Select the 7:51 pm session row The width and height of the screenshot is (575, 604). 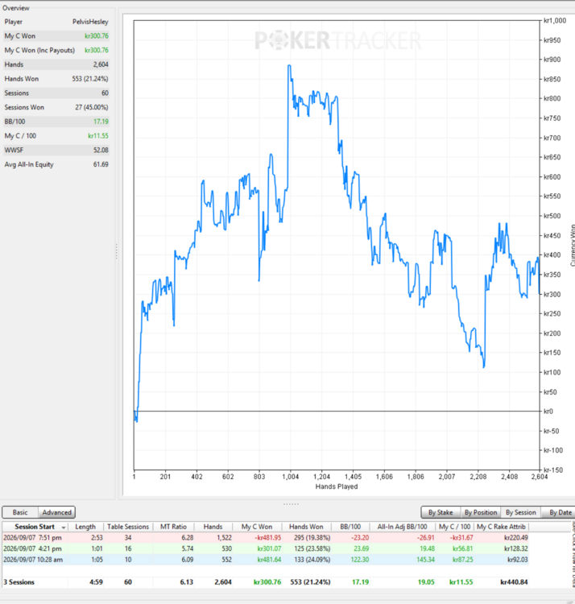point(266,537)
